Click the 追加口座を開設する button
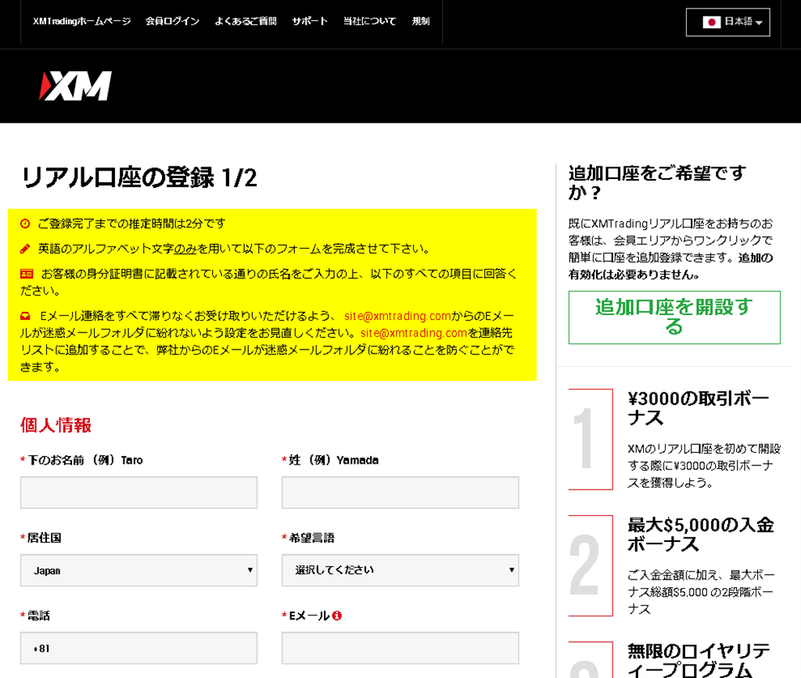This screenshot has width=801, height=678. pyautogui.click(x=673, y=317)
